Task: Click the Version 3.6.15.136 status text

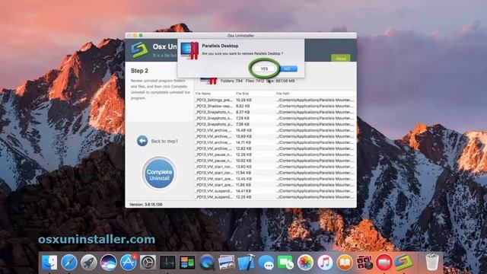Action: (145, 205)
